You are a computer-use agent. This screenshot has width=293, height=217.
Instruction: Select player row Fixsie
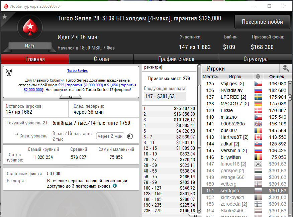(x=245, y=111)
